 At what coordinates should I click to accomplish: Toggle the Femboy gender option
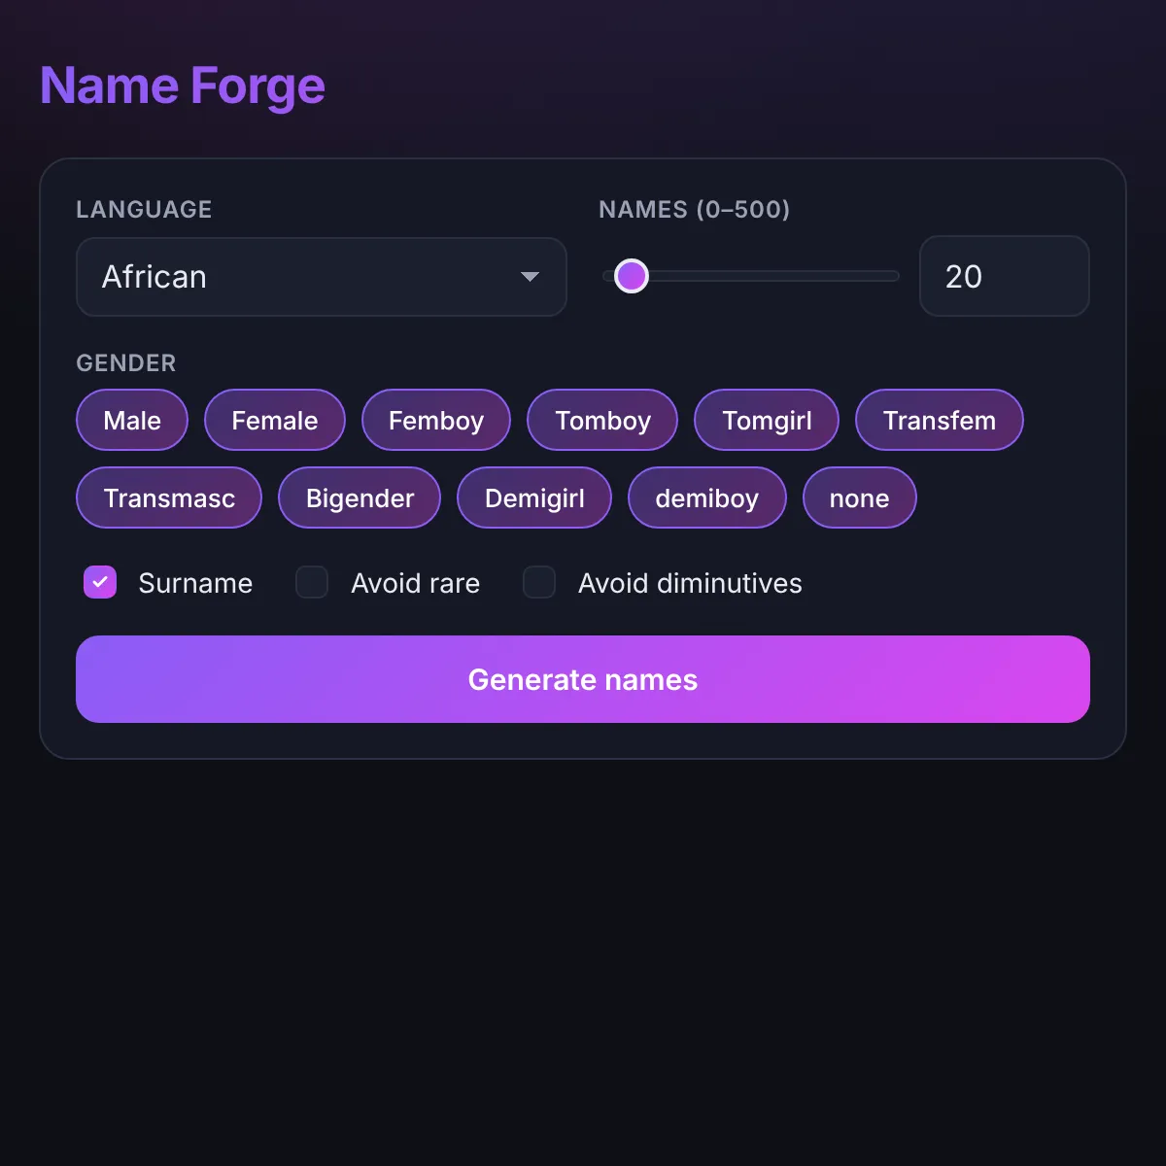(436, 420)
